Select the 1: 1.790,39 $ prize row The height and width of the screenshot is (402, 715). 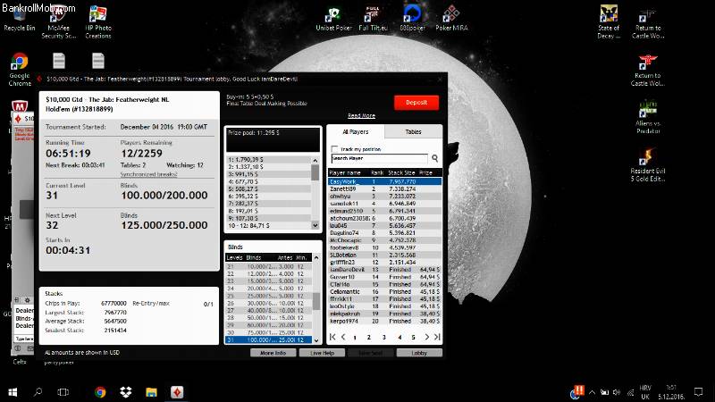pos(269,160)
